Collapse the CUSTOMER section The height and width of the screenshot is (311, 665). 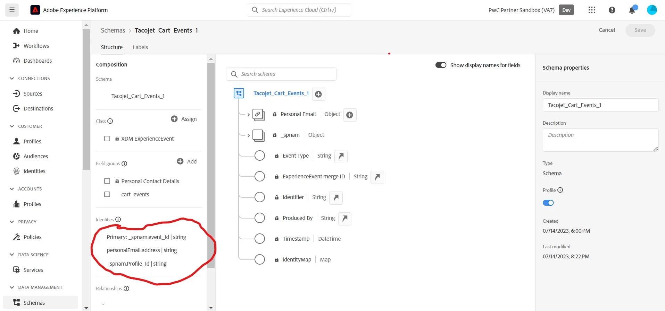click(x=12, y=126)
